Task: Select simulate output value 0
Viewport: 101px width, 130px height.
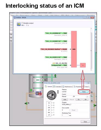Action: (22, 25)
